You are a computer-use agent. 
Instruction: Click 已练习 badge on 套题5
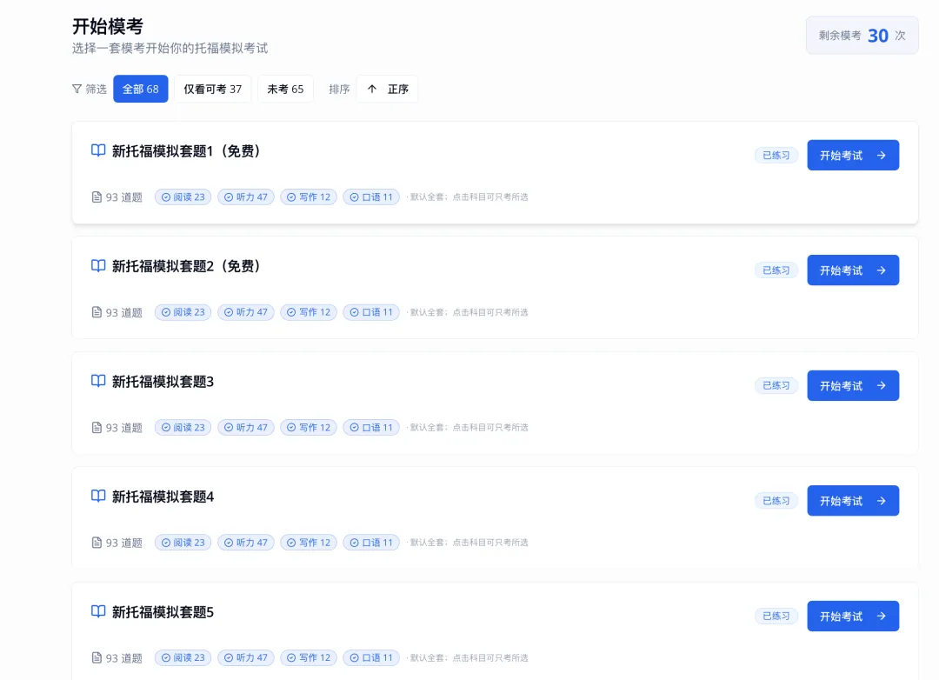tap(776, 616)
